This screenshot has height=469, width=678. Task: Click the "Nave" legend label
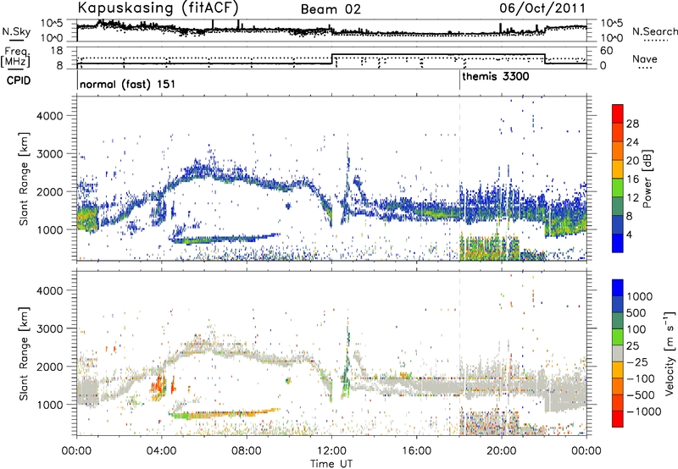(644, 58)
